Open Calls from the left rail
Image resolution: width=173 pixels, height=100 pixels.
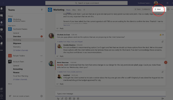[x=1, y=37]
